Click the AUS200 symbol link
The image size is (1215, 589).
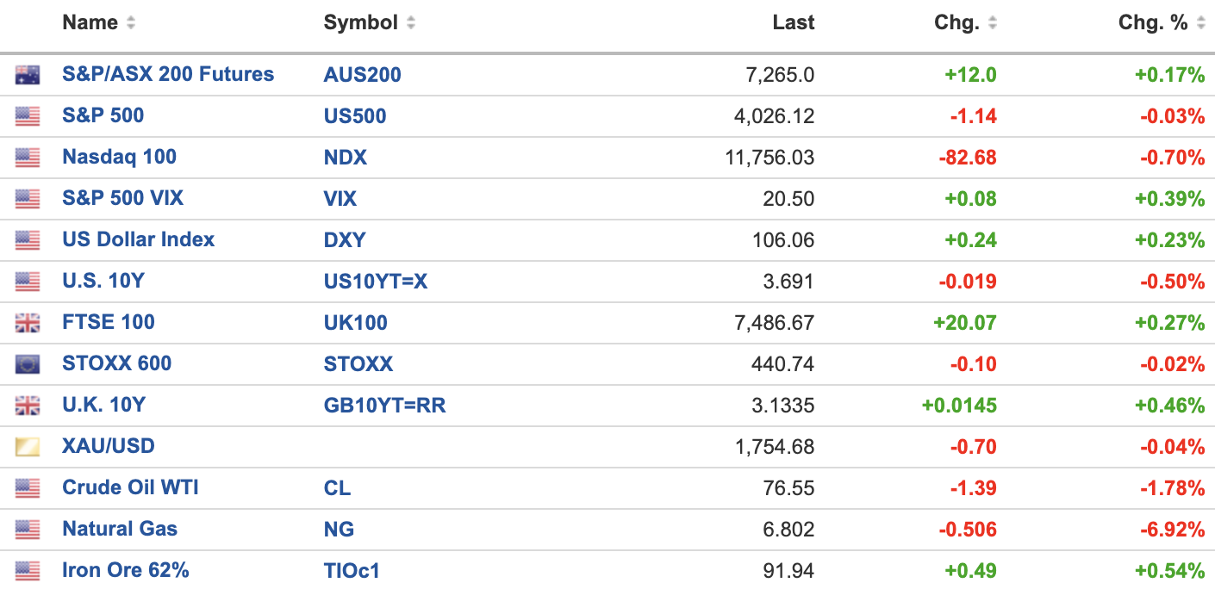362,75
